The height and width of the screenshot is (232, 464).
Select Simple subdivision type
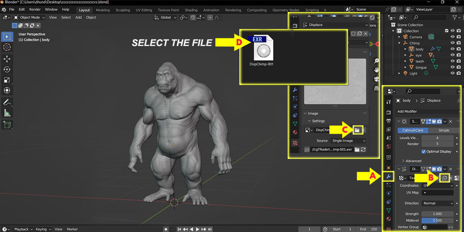(x=444, y=130)
